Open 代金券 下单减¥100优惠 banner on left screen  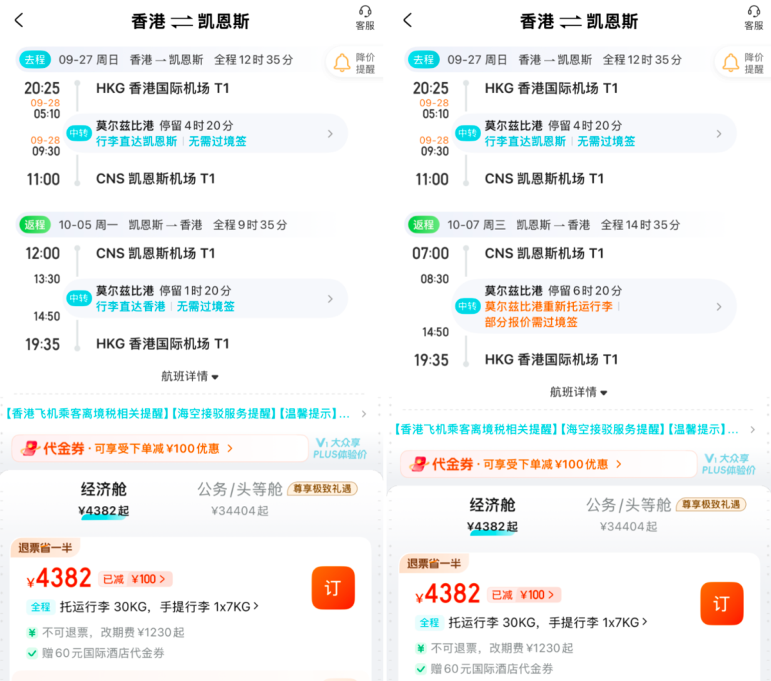click(160, 448)
